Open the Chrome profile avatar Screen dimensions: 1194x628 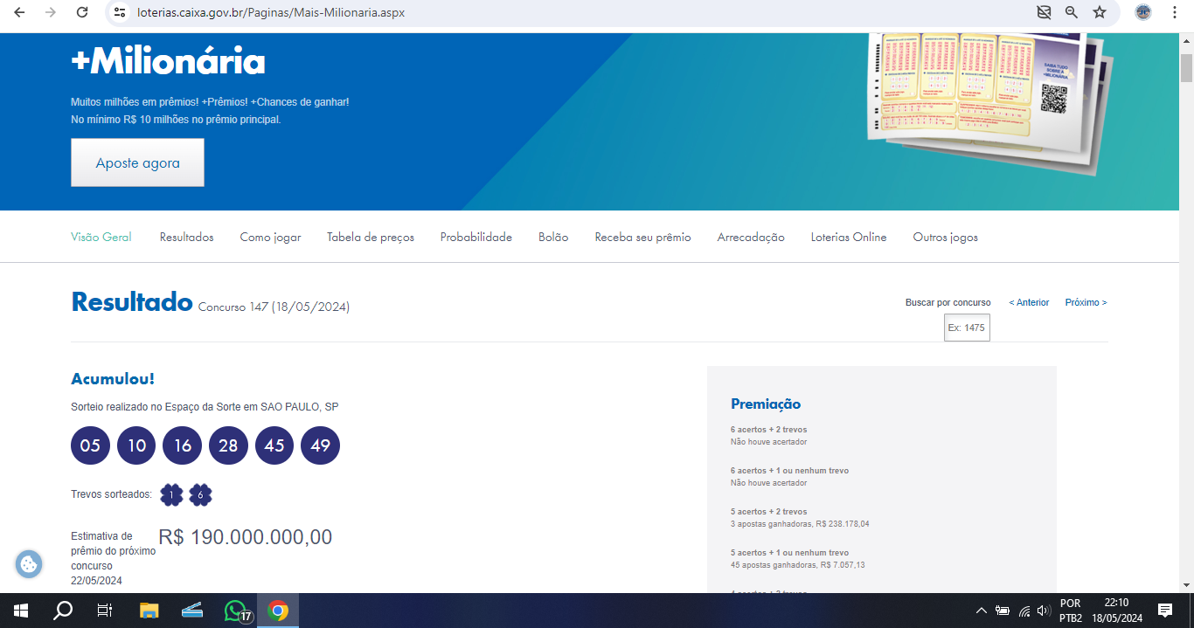[x=1143, y=12]
